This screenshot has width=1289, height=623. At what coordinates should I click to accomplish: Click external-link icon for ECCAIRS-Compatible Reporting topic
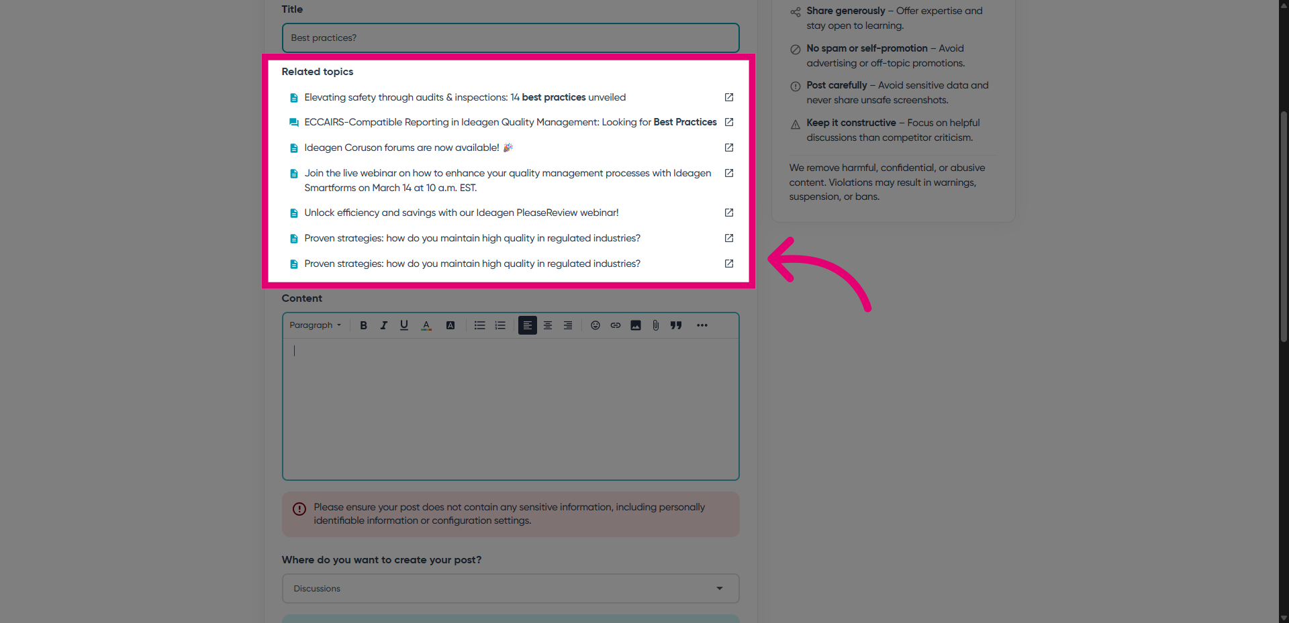point(729,122)
